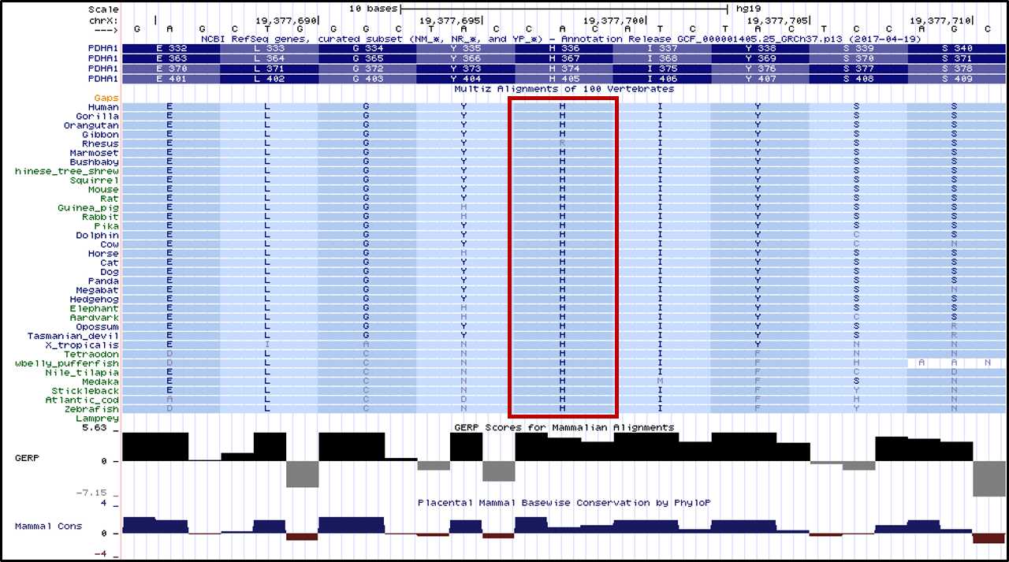Select the Y 404 codon cell
The image size is (1009, 562).
coord(465,79)
